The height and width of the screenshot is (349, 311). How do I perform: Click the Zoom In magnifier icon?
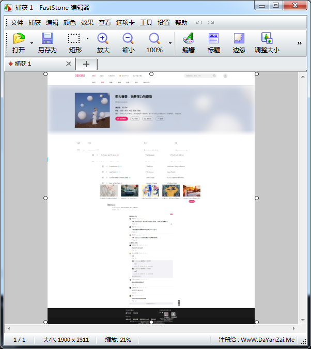103,39
